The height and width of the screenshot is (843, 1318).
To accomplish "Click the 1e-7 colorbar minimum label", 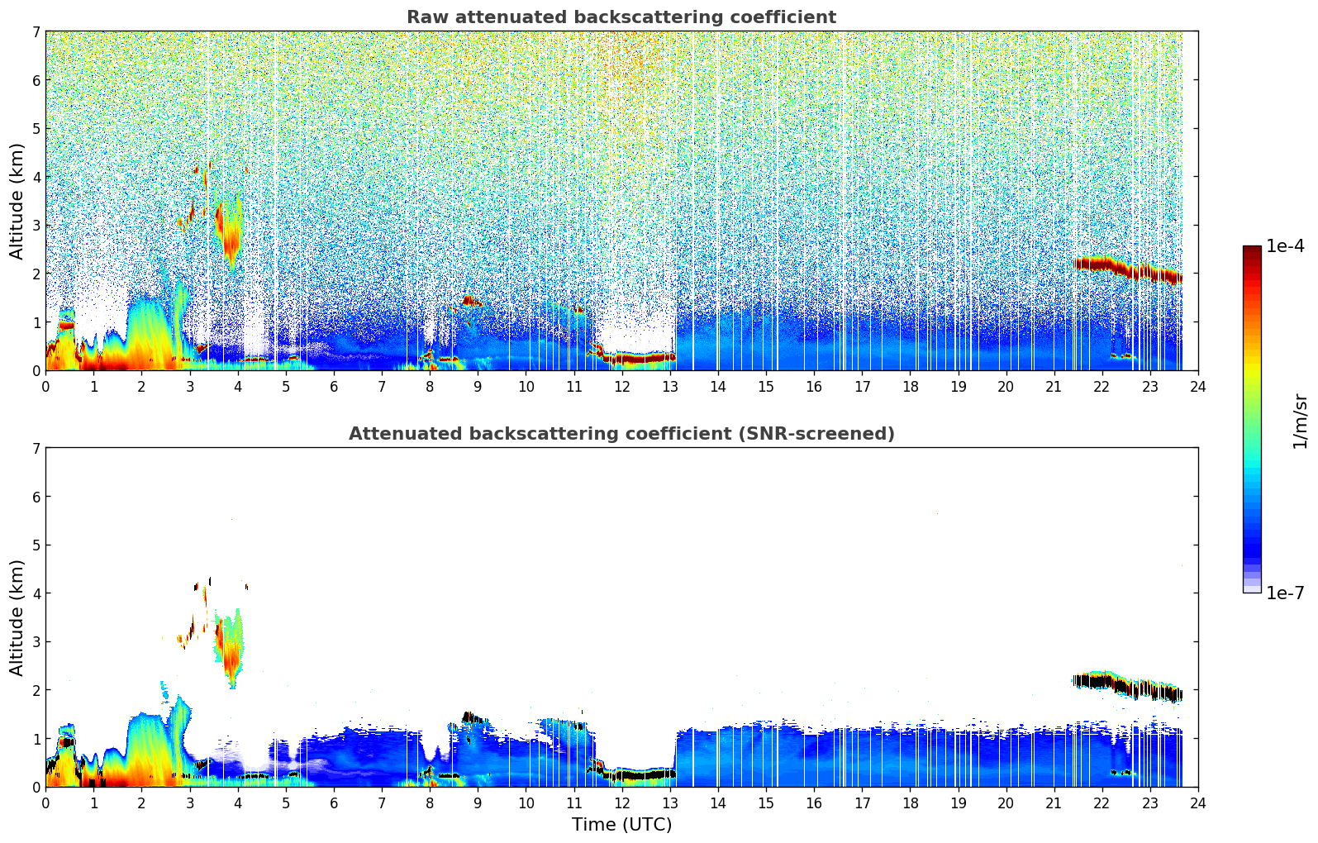I will tap(1285, 593).
